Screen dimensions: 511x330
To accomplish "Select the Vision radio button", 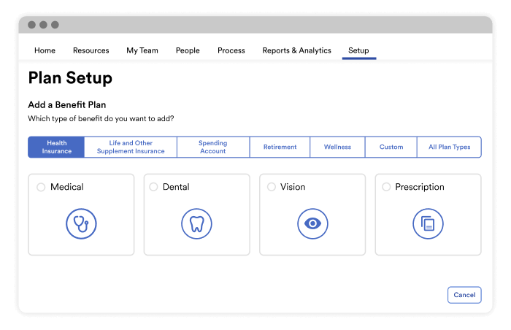I will (x=272, y=187).
